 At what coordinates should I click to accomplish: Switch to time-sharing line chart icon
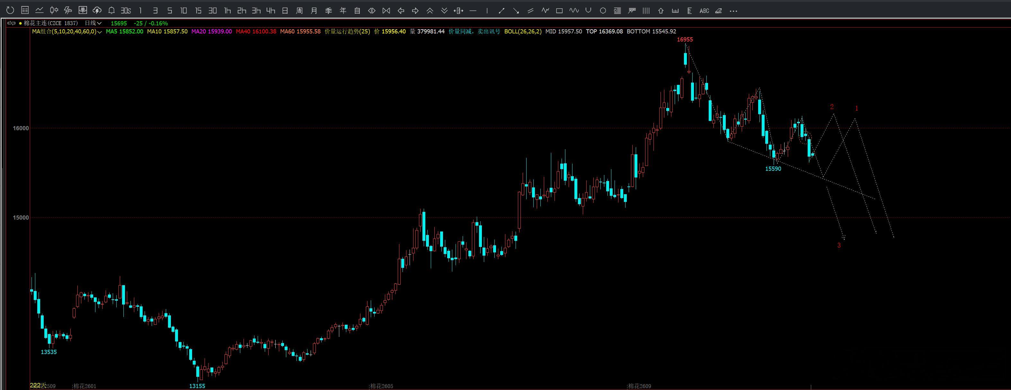click(x=39, y=11)
